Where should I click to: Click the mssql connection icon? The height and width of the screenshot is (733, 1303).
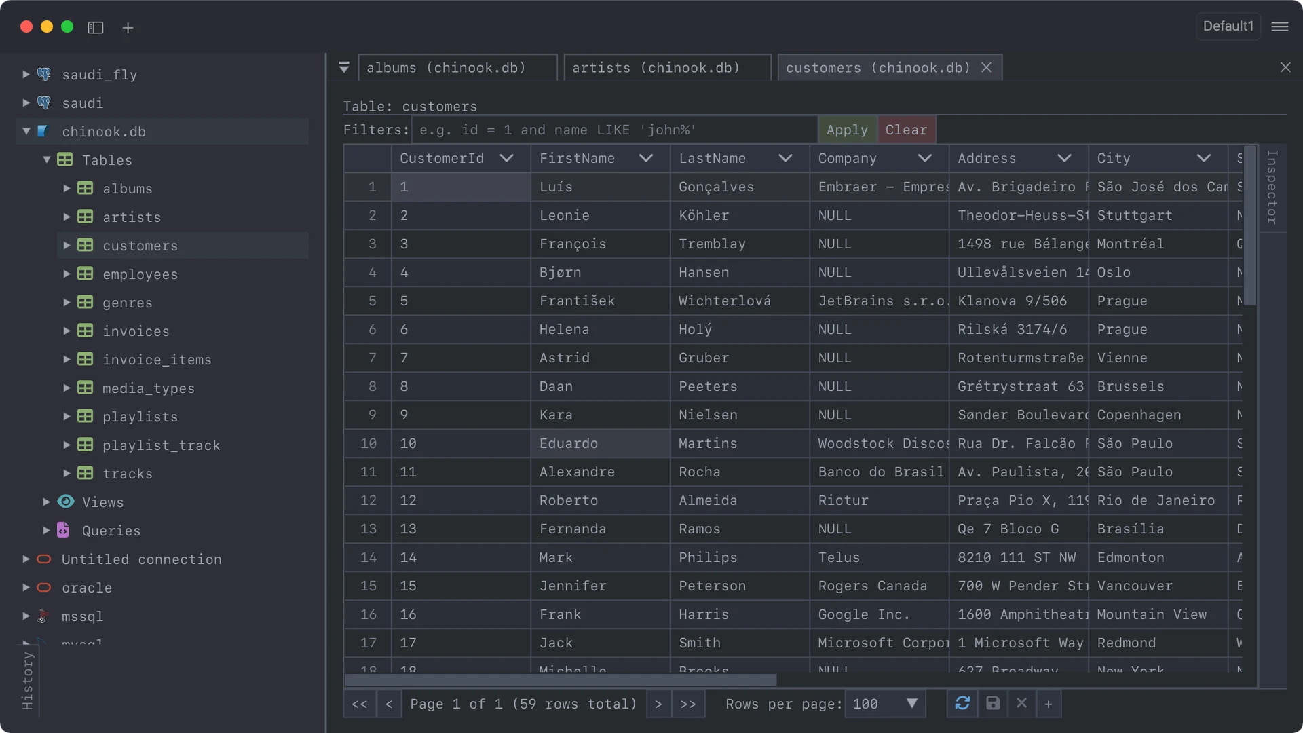tap(43, 616)
